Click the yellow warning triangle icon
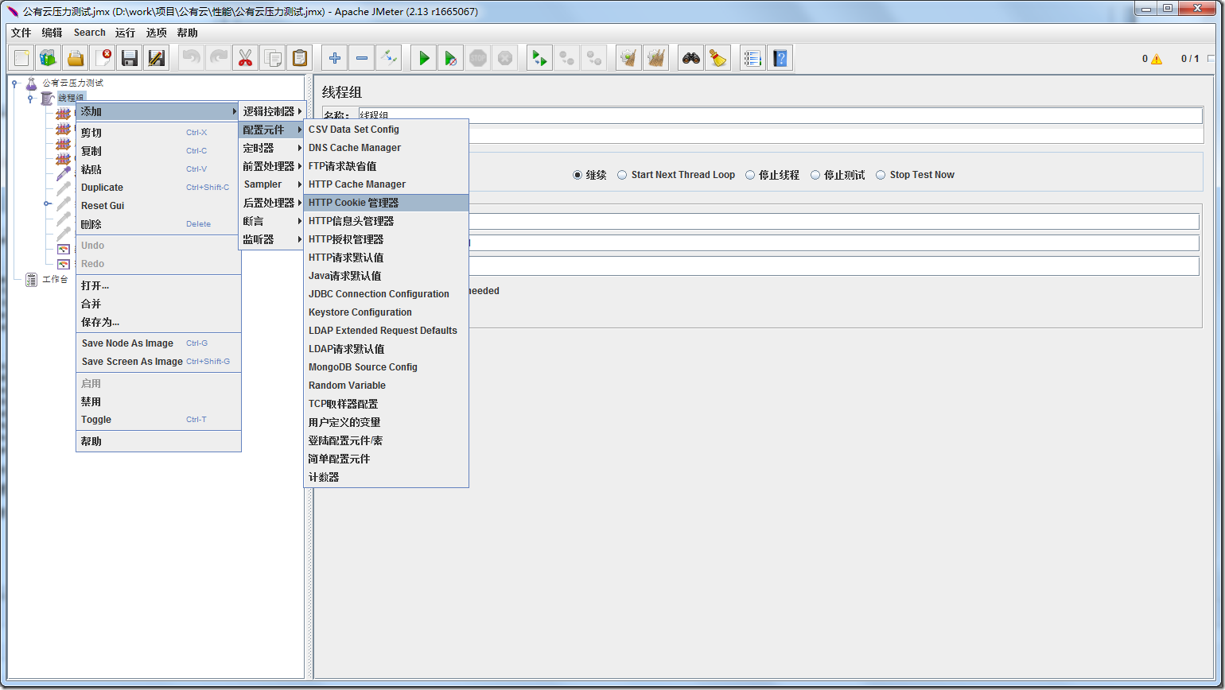 (1156, 59)
